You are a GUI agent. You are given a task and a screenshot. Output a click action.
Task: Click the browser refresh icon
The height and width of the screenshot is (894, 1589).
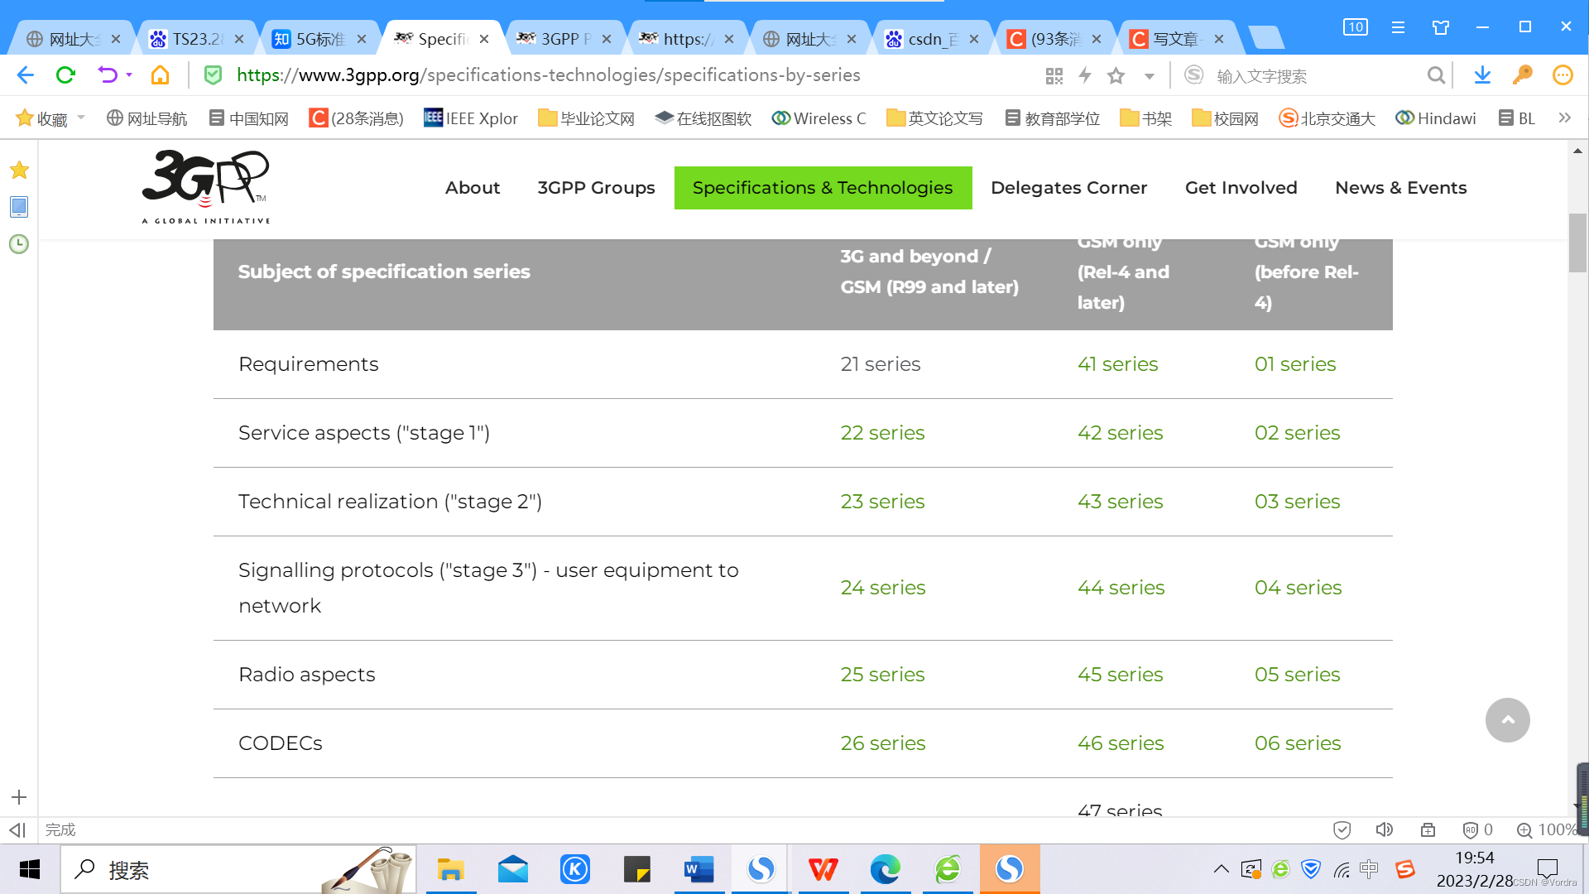point(65,75)
